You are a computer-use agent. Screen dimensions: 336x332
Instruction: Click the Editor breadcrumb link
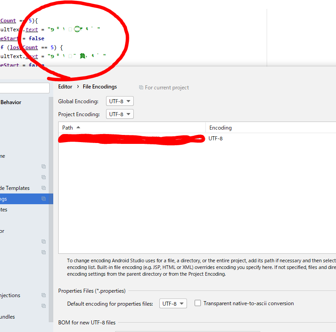click(65, 87)
